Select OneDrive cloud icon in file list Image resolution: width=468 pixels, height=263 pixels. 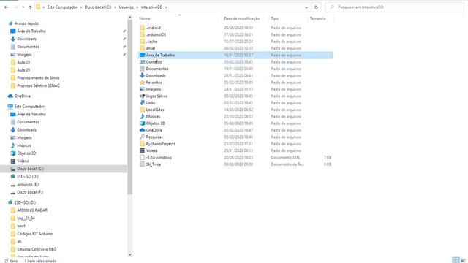pyautogui.click(x=143, y=130)
